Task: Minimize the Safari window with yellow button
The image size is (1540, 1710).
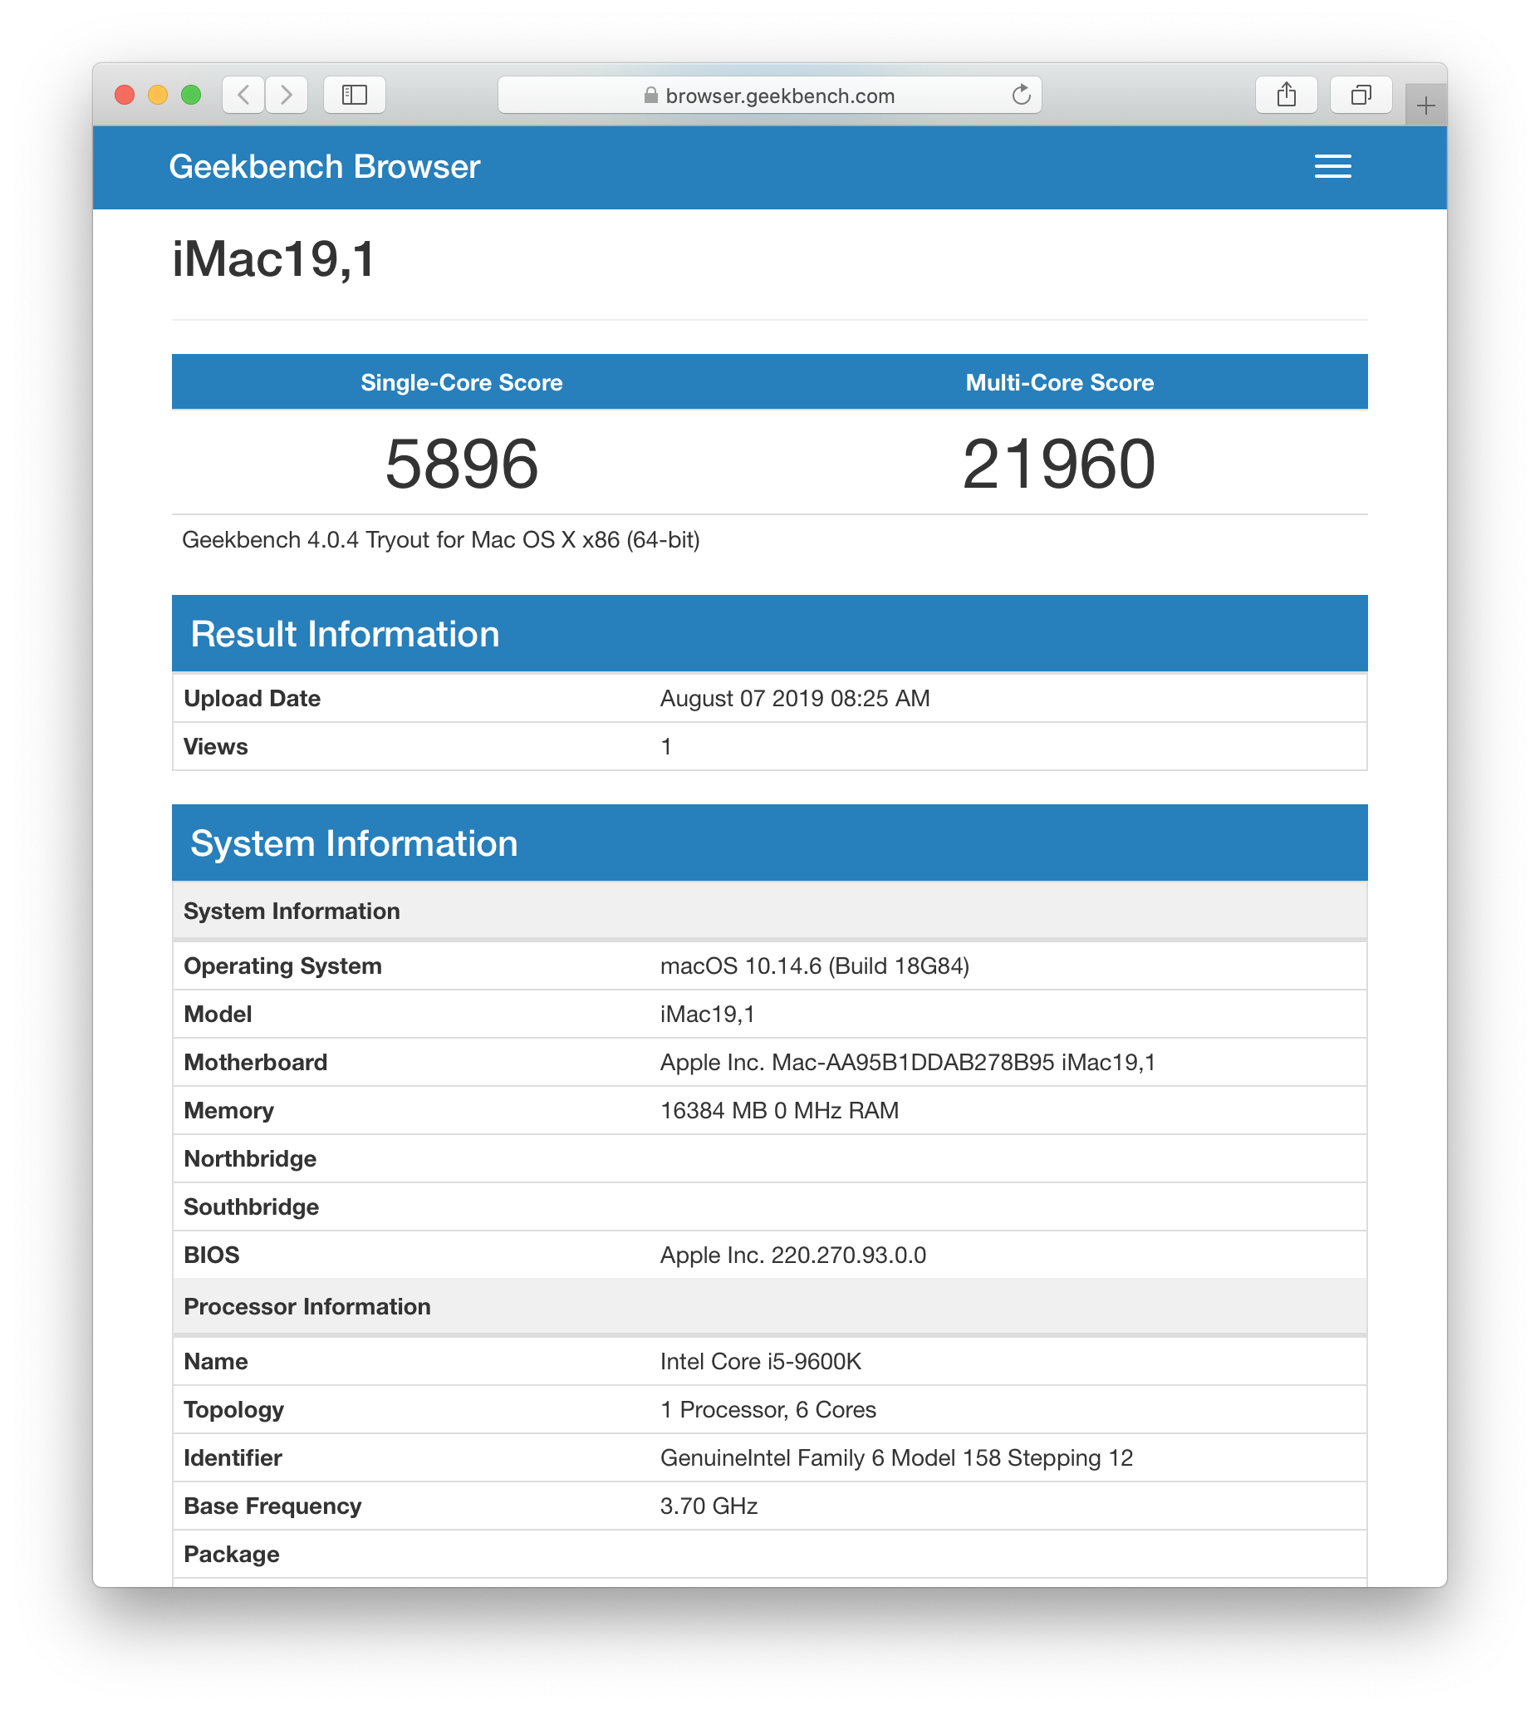Action: tap(157, 95)
